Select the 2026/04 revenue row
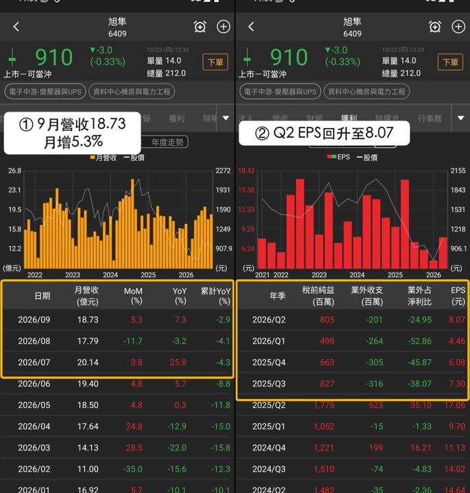The height and width of the screenshot is (493, 470). (x=117, y=427)
